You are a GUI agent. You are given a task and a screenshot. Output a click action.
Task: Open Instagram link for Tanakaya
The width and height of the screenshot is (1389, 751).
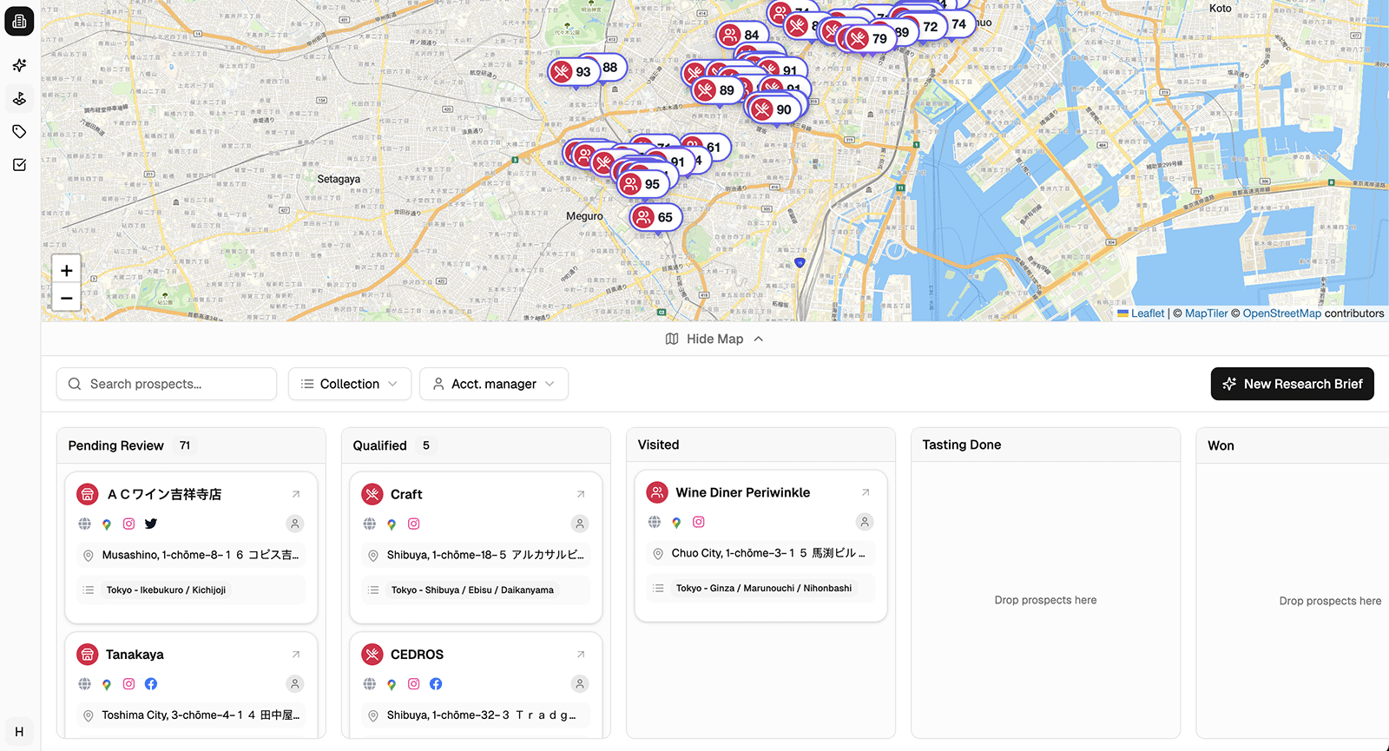click(128, 684)
